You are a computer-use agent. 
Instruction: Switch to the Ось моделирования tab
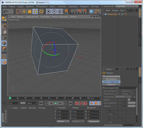[x=111, y=76]
